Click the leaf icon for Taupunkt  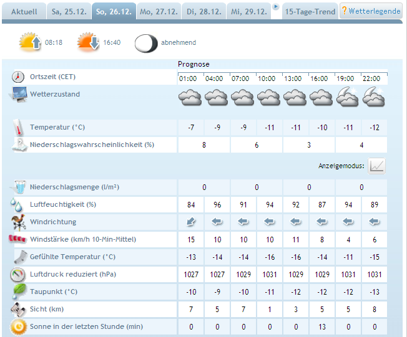pos(19,292)
